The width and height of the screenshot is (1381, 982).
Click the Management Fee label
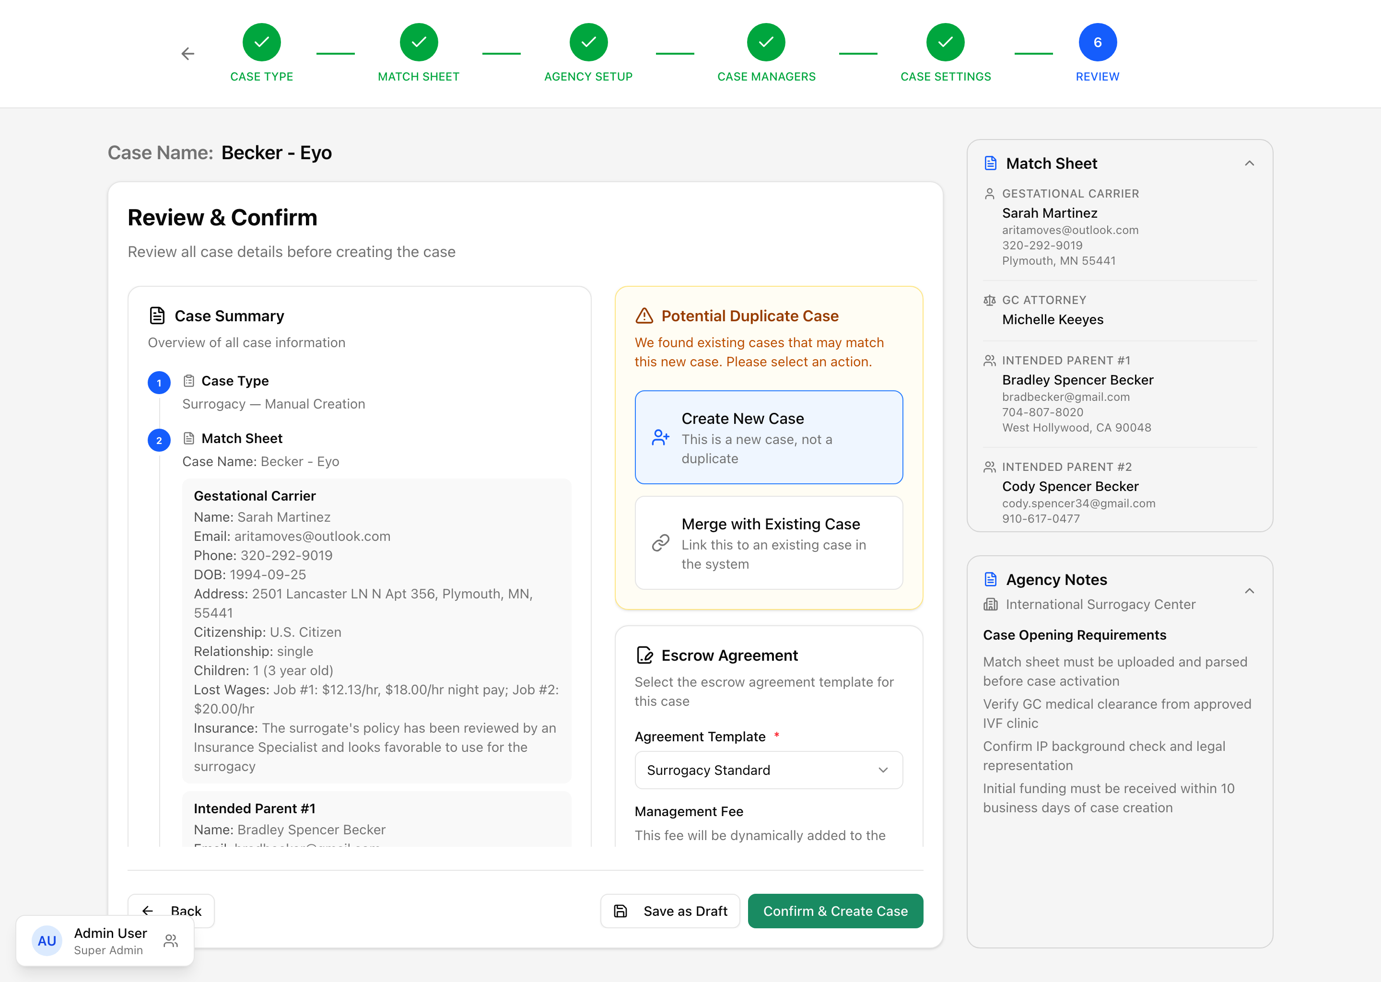click(x=689, y=811)
